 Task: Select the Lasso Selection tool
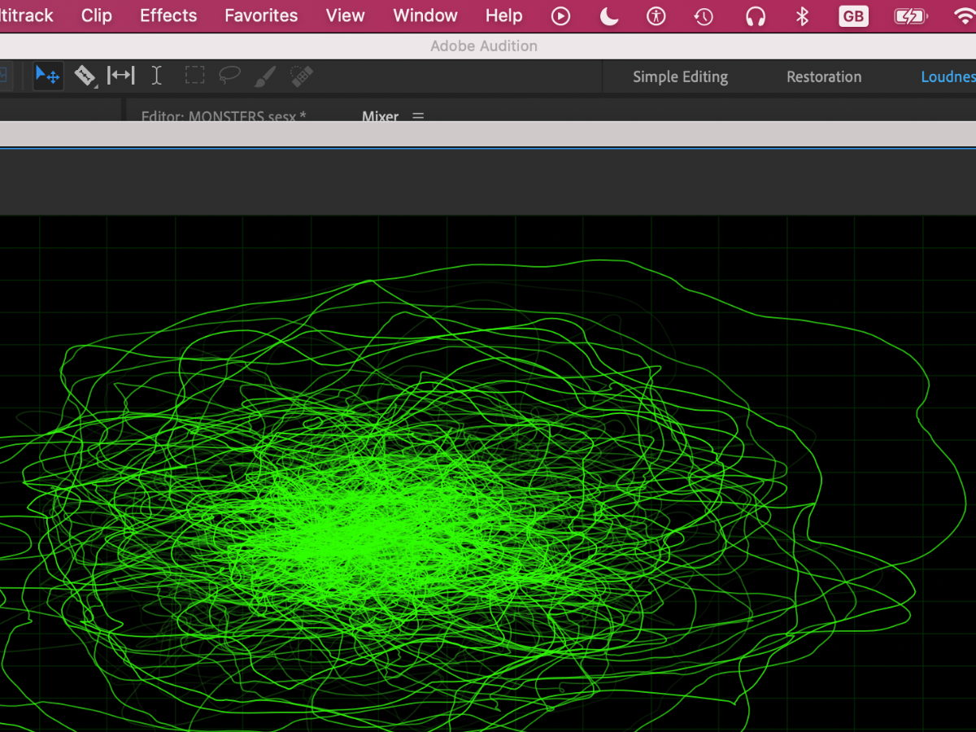coord(230,76)
